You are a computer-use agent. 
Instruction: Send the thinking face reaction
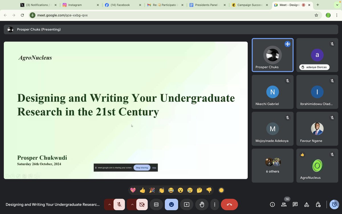pyautogui.click(x=199, y=190)
